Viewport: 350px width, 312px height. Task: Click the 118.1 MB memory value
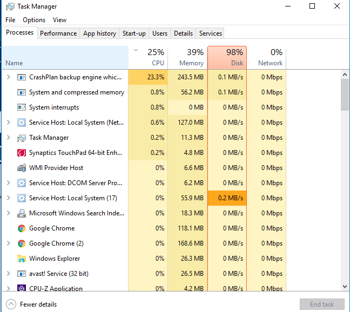coord(191,228)
